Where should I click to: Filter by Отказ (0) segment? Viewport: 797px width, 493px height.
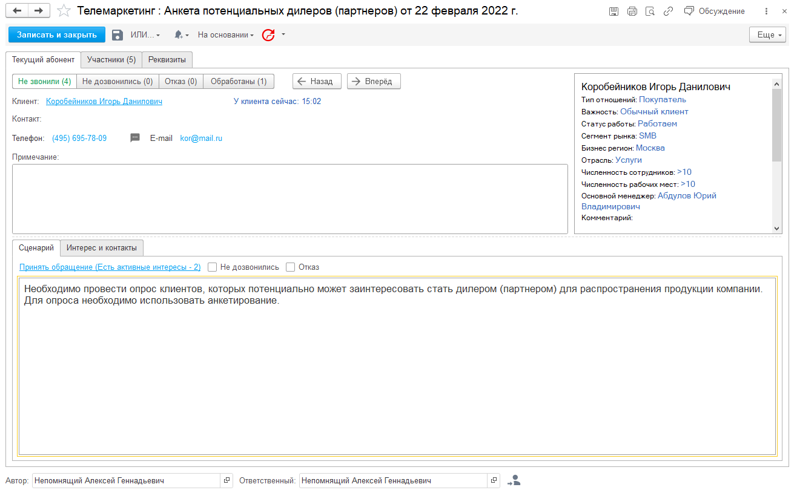tap(181, 81)
